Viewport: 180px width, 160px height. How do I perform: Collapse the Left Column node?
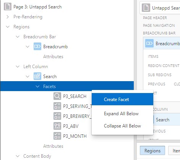pyautogui.click(x=18, y=67)
